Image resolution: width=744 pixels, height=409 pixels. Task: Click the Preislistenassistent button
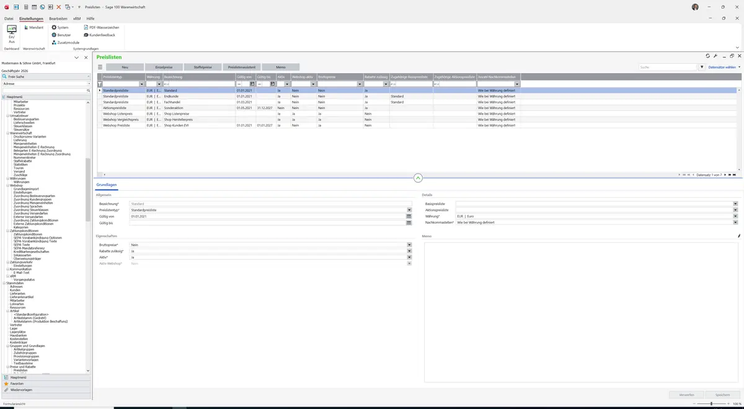pos(242,67)
